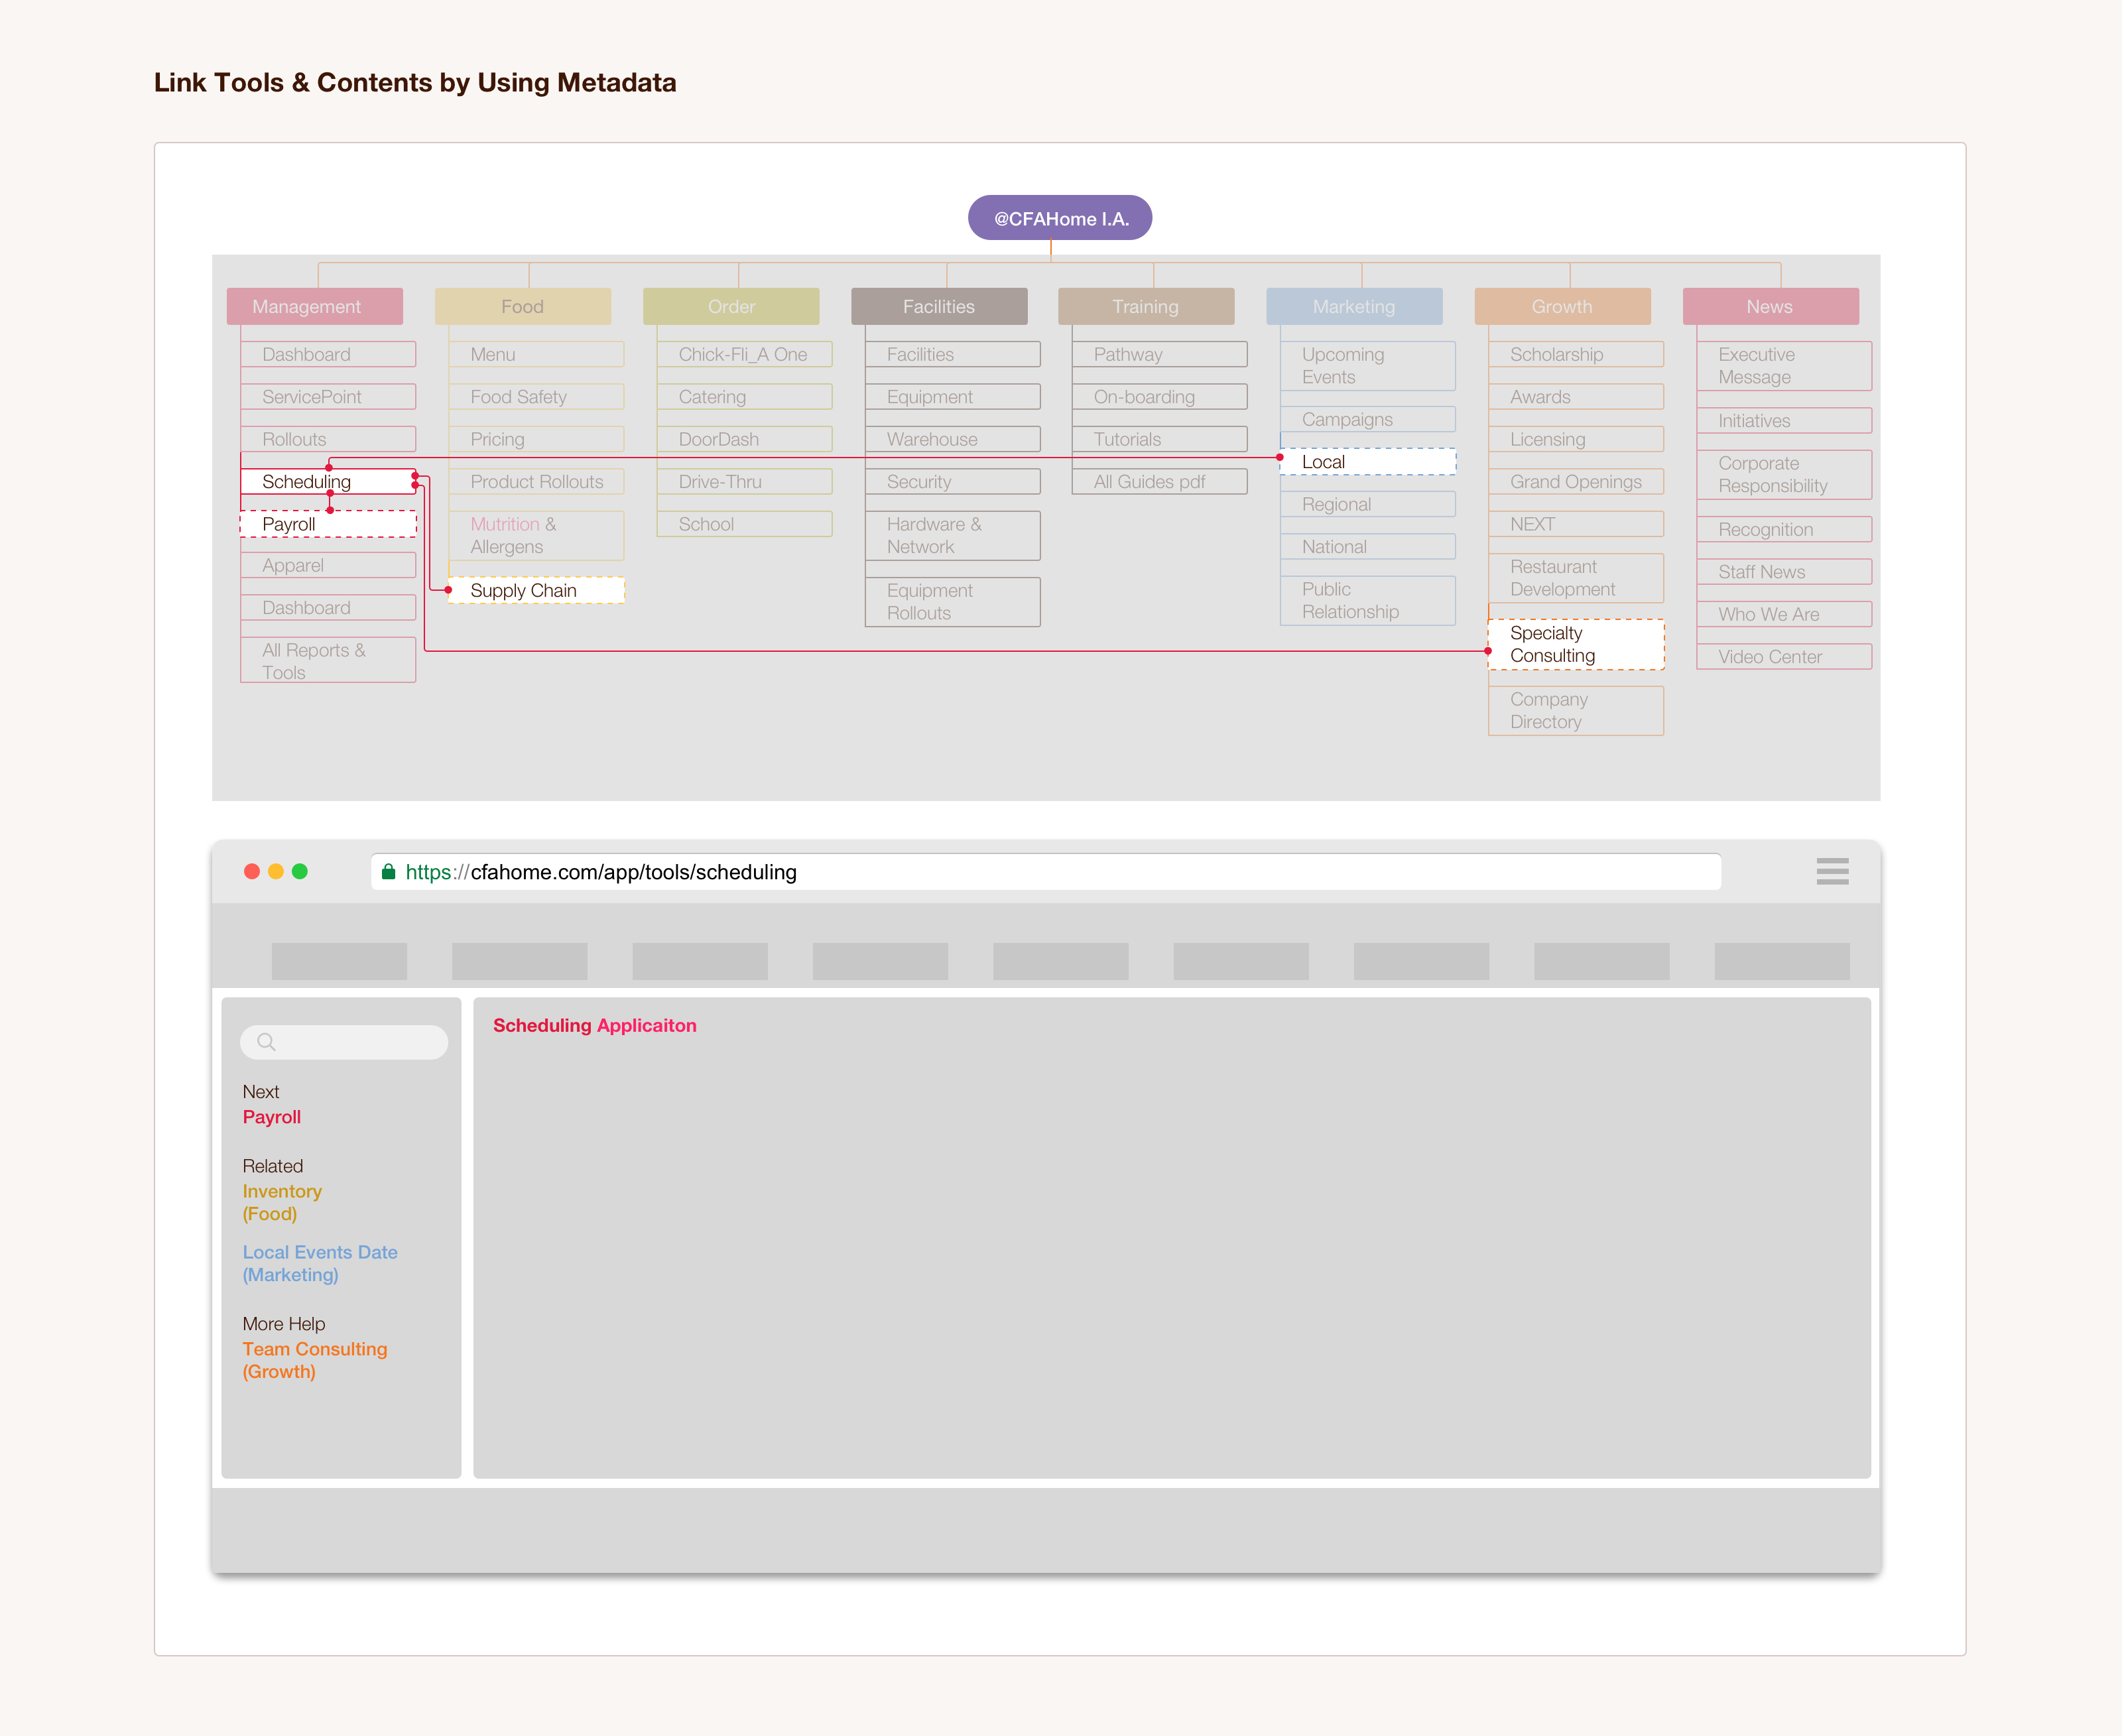
Task: Select the @CFAHome I.A. root node
Action: (1060, 218)
